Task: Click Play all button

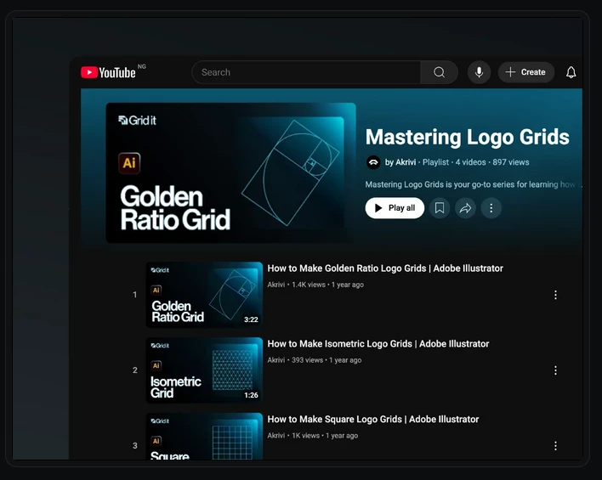Action: click(x=395, y=208)
